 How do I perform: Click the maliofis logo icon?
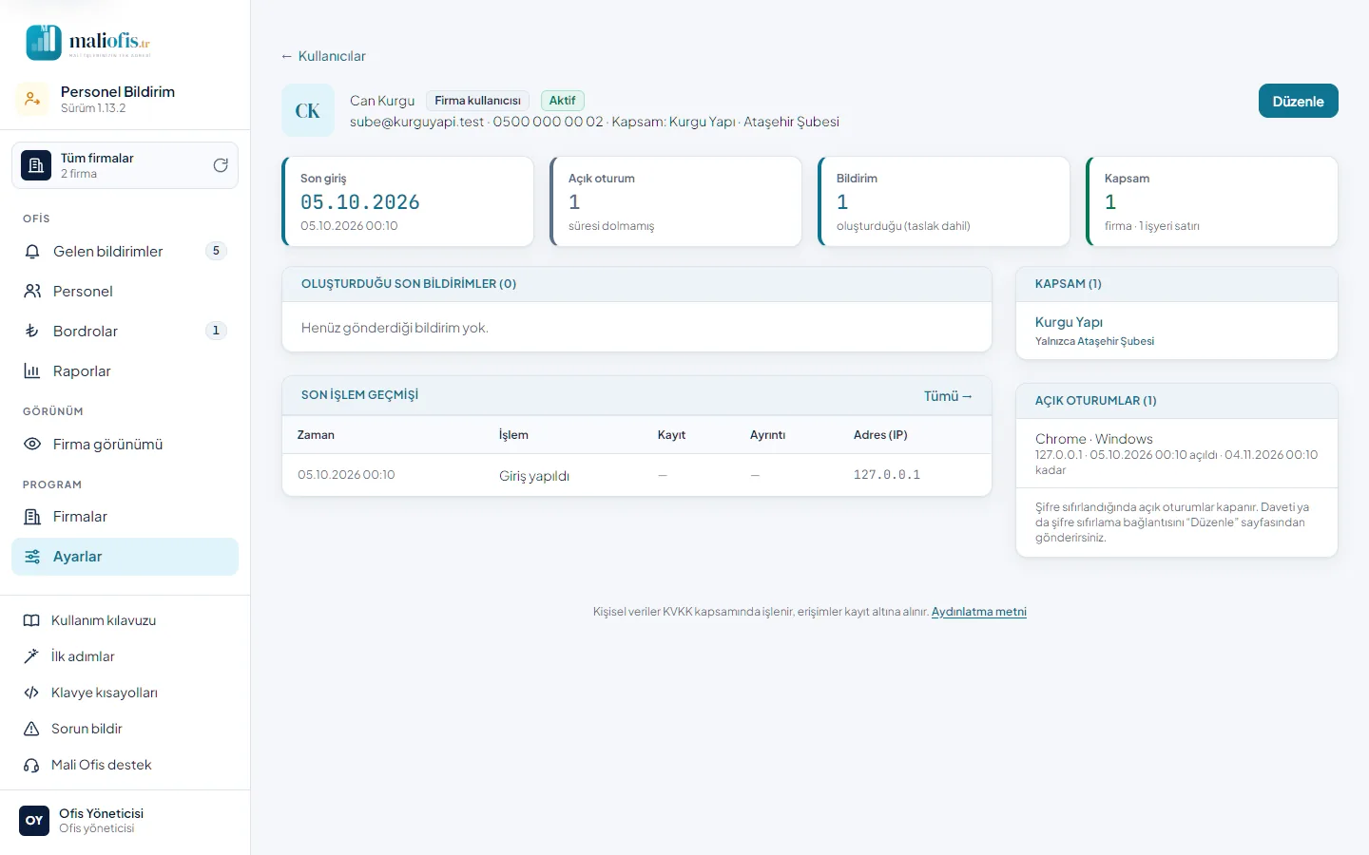pos(44,42)
